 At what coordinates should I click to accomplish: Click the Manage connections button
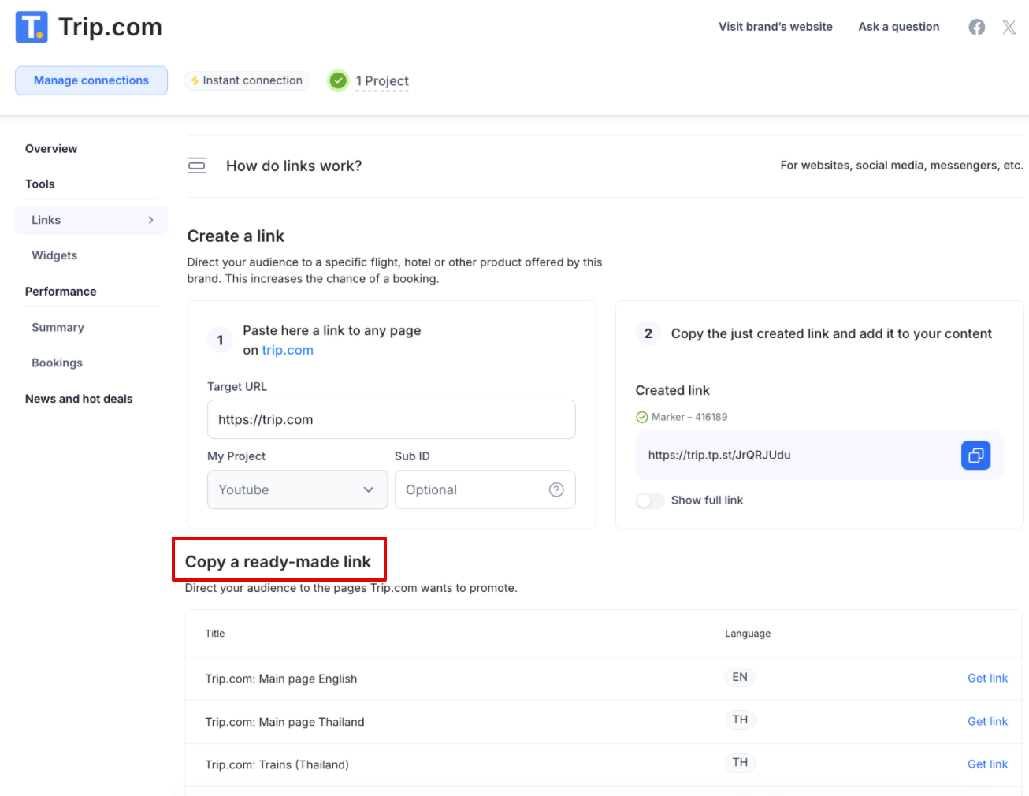91,80
